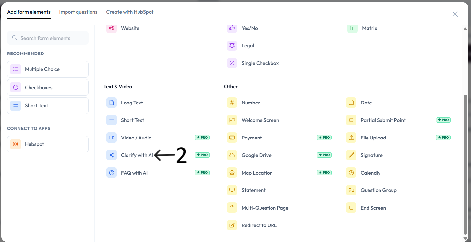Click the FAQ with AI question icon
This screenshot has width=471, height=242.
click(x=112, y=173)
